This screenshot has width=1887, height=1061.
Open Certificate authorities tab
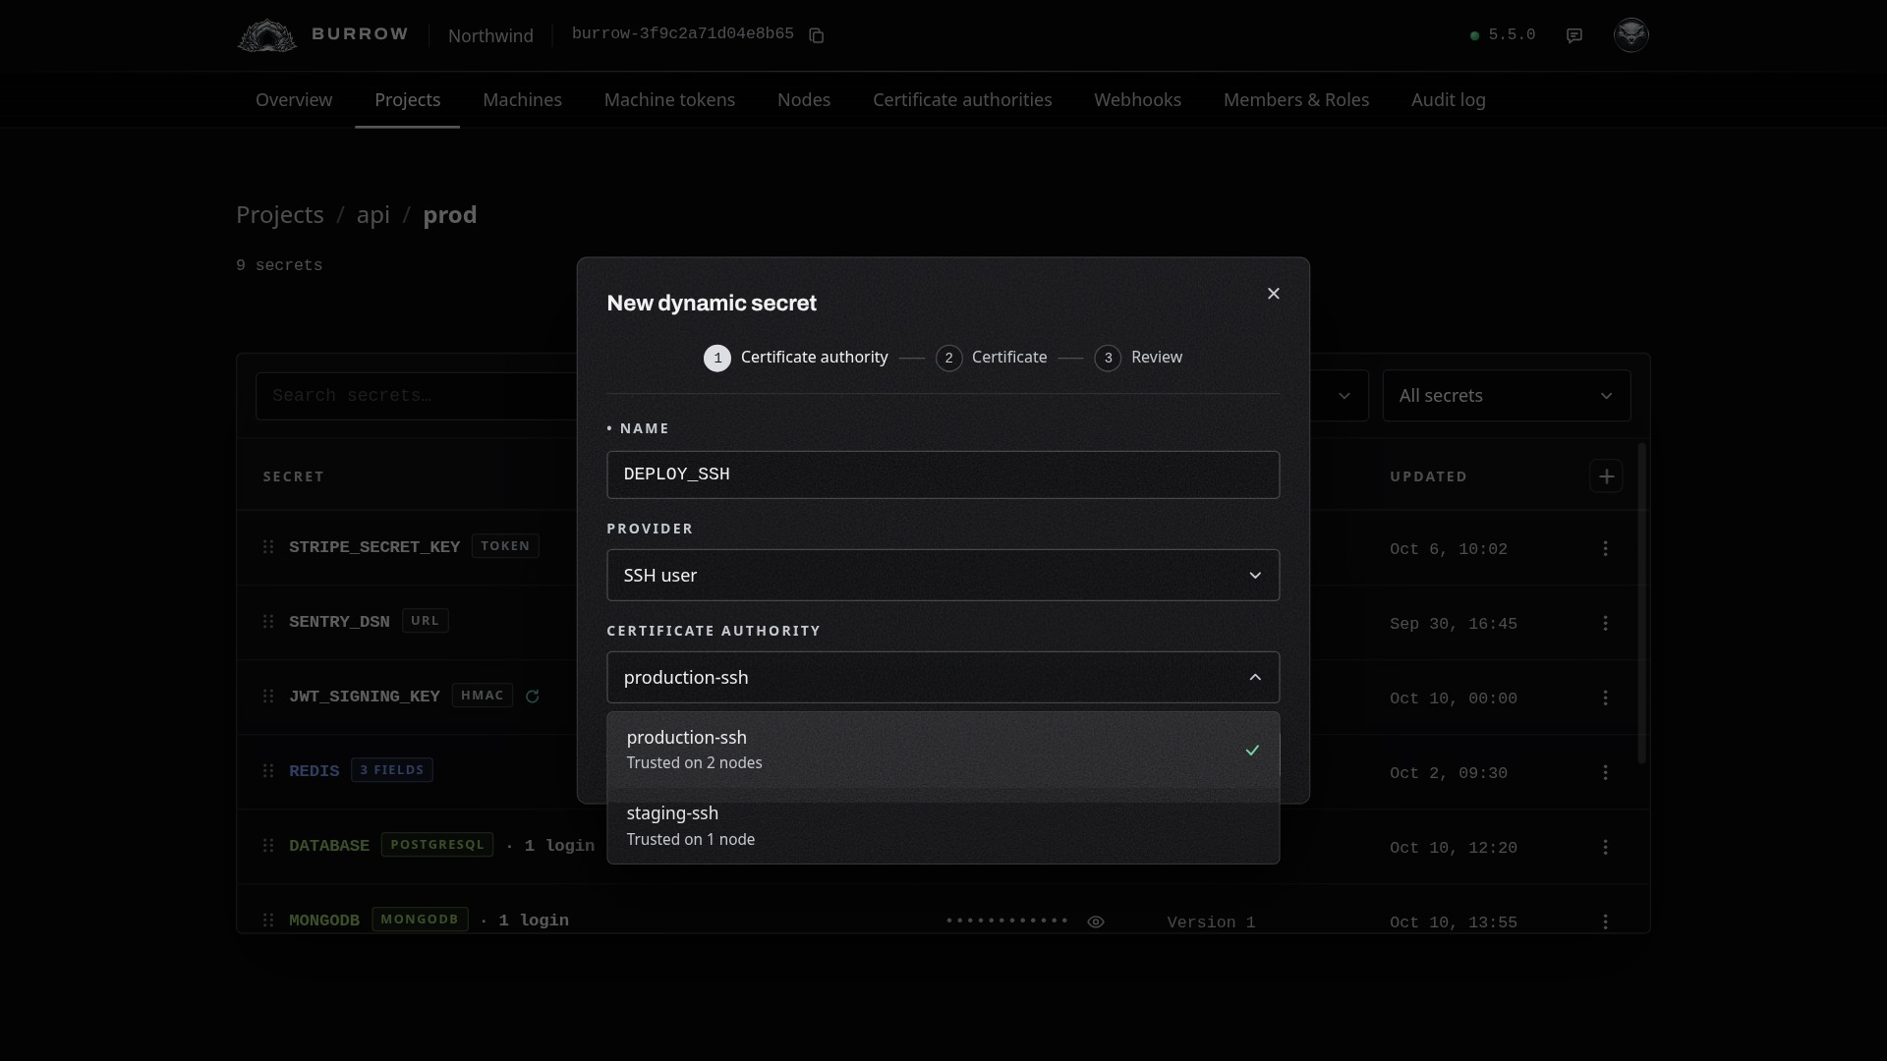pyautogui.click(x=962, y=99)
